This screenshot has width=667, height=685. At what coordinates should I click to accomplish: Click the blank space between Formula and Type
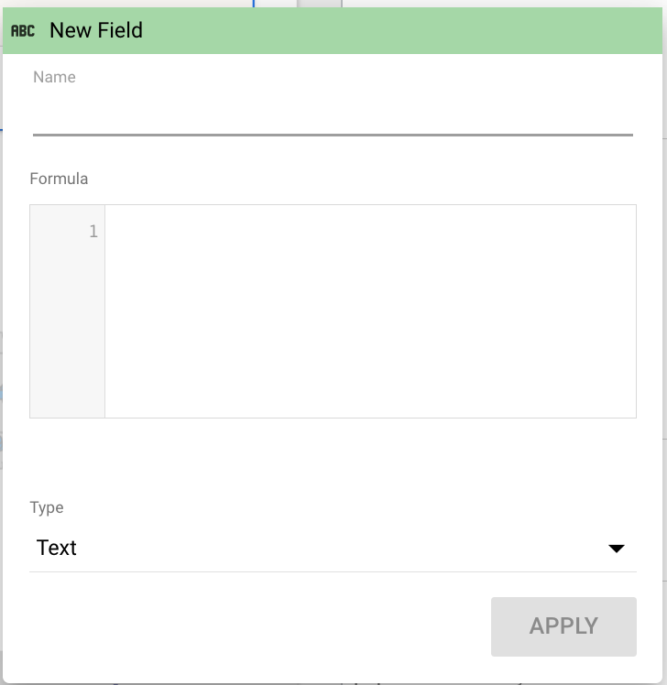(x=333, y=458)
